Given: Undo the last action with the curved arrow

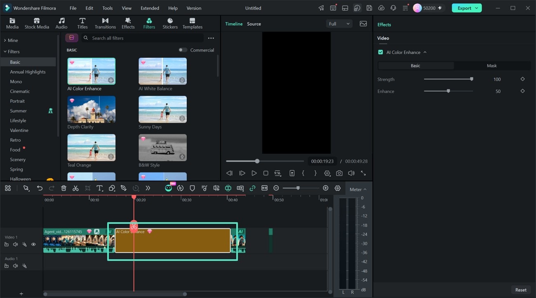Looking at the screenshot, I should click(40, 188).
